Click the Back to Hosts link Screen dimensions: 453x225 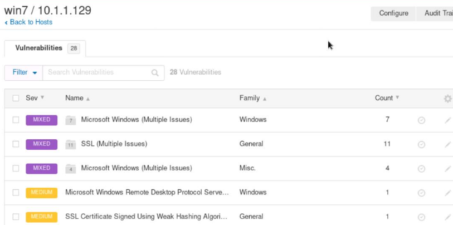(x=28, y=22)
